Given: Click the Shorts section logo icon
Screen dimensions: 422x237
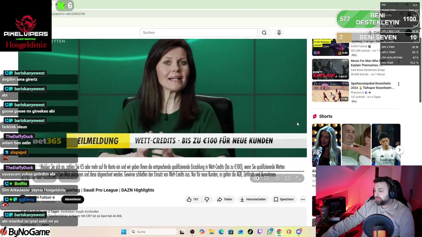Looking at the screenshot, I should point(315,116).
